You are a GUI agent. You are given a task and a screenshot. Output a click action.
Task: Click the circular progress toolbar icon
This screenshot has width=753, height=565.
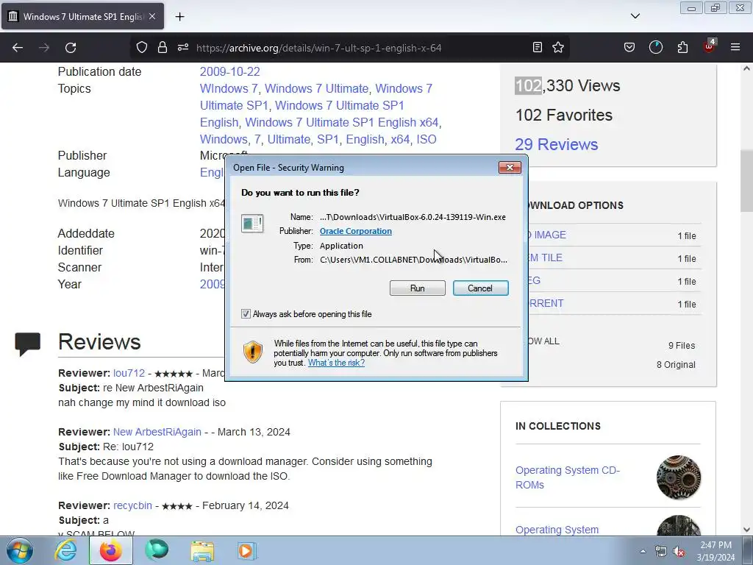click(655, 47)
